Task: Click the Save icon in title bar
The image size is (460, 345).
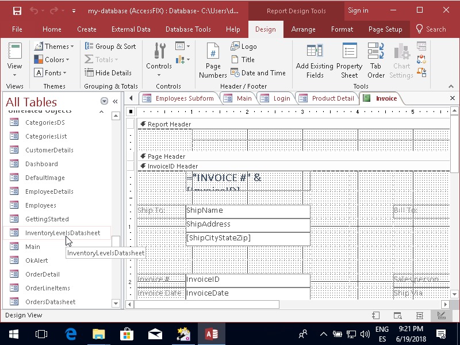Action: 17,11
